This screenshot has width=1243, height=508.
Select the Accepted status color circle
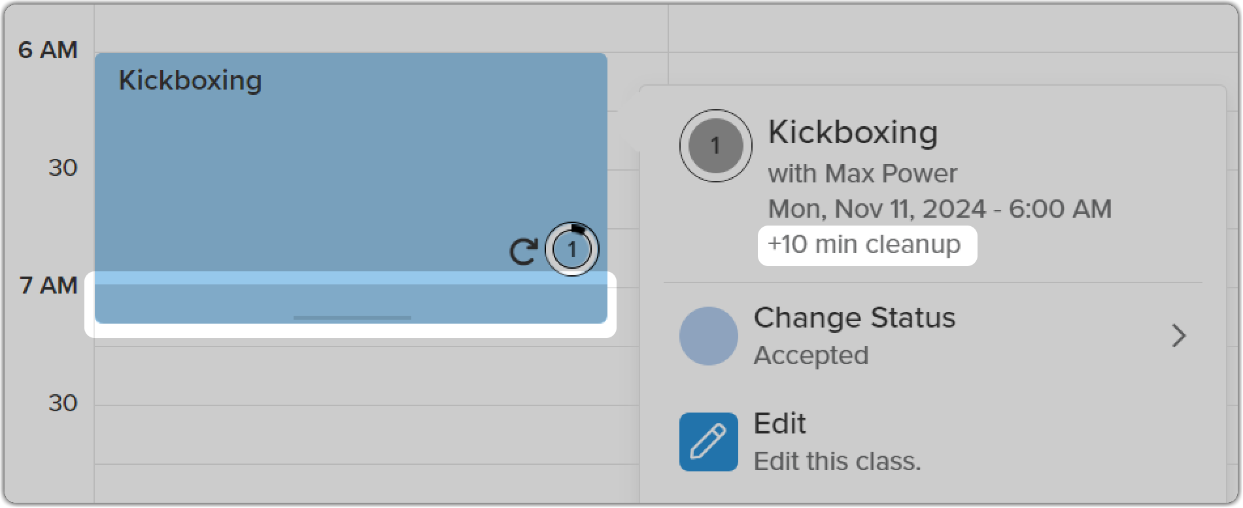point(709,336)
